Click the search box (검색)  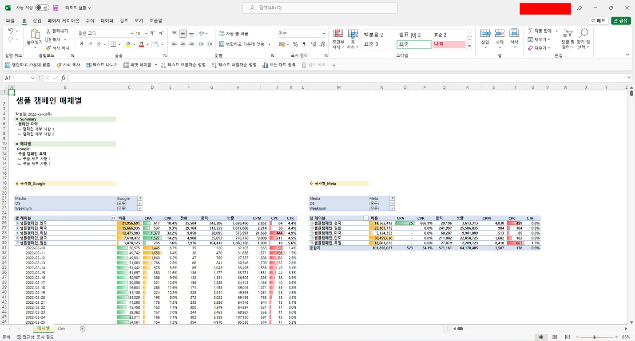320,8
